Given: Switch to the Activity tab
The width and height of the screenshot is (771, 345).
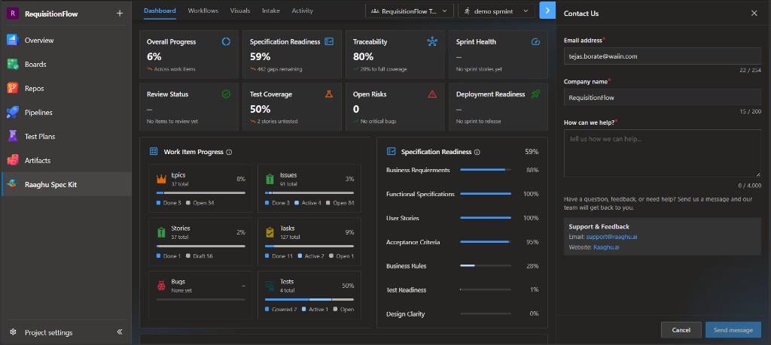Looking at the screenshot, I should tap(302, 11).
